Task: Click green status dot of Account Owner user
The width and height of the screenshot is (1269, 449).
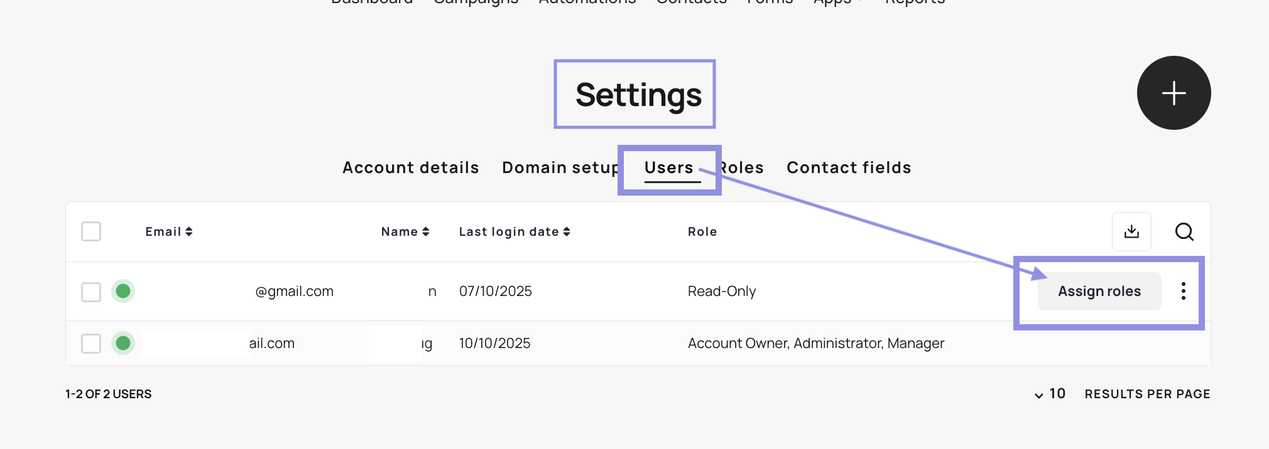Action: tap(123, 343)
